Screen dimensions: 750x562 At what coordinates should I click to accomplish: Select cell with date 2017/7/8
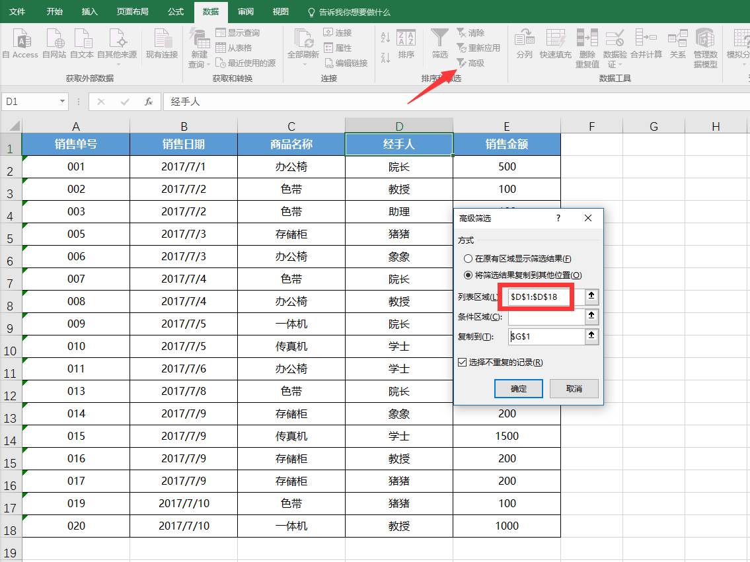pyautogui.click(x=184, y=391)
